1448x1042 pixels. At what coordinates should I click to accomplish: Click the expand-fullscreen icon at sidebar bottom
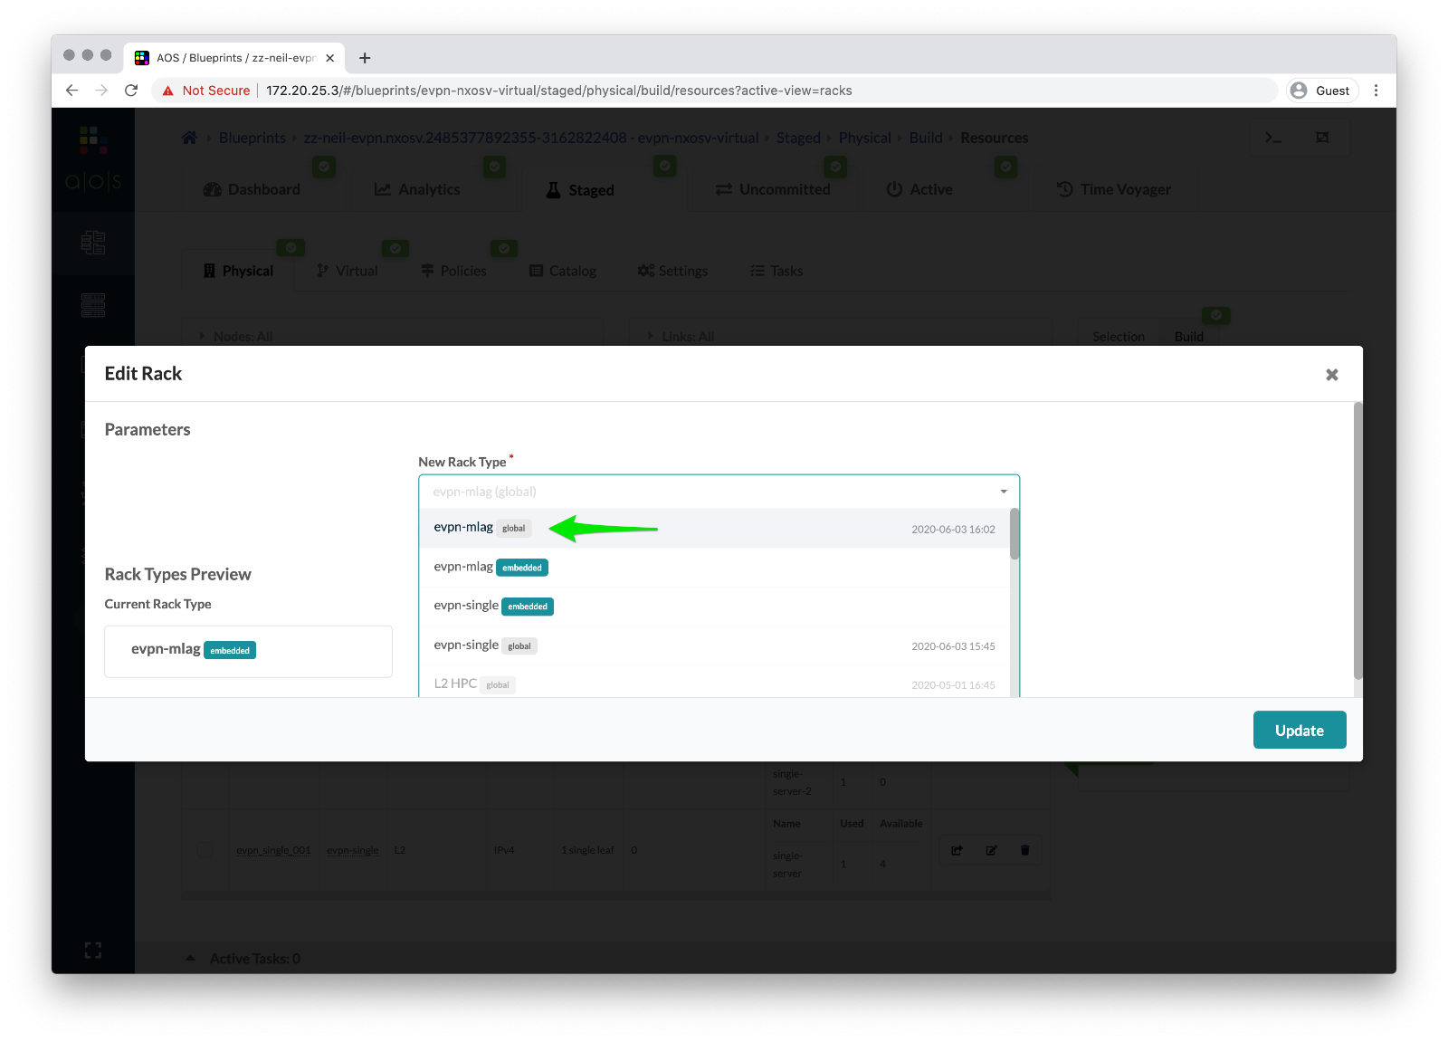click(x=93, y=949)
